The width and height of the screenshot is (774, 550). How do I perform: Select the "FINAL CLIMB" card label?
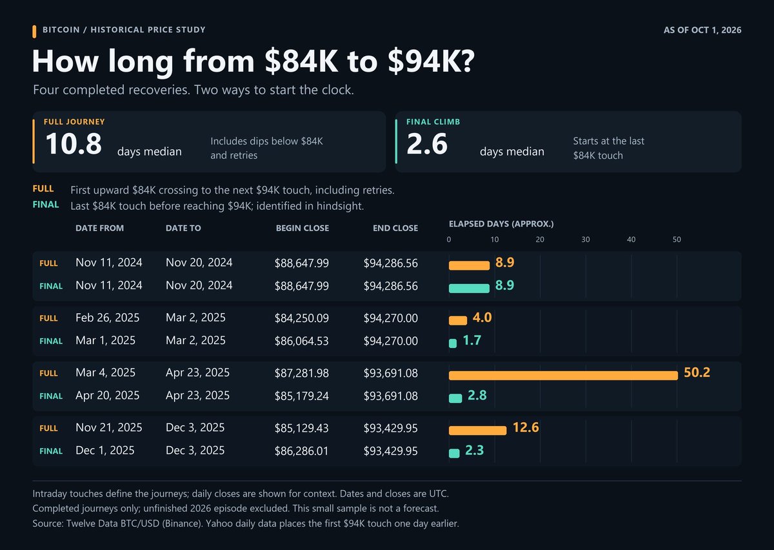coord(433,121)
